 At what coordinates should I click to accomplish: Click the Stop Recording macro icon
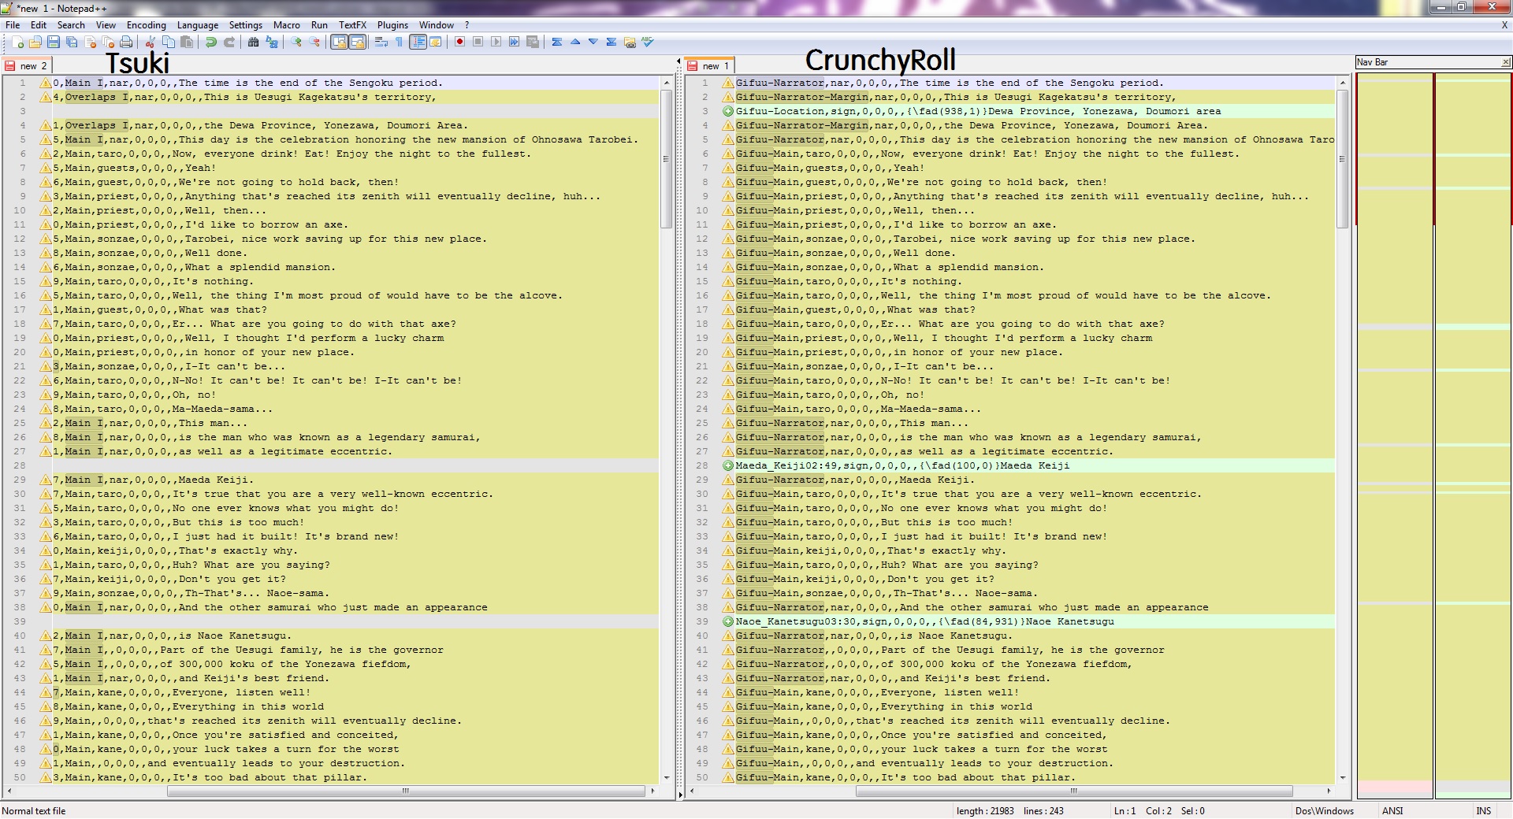[478, 43]
